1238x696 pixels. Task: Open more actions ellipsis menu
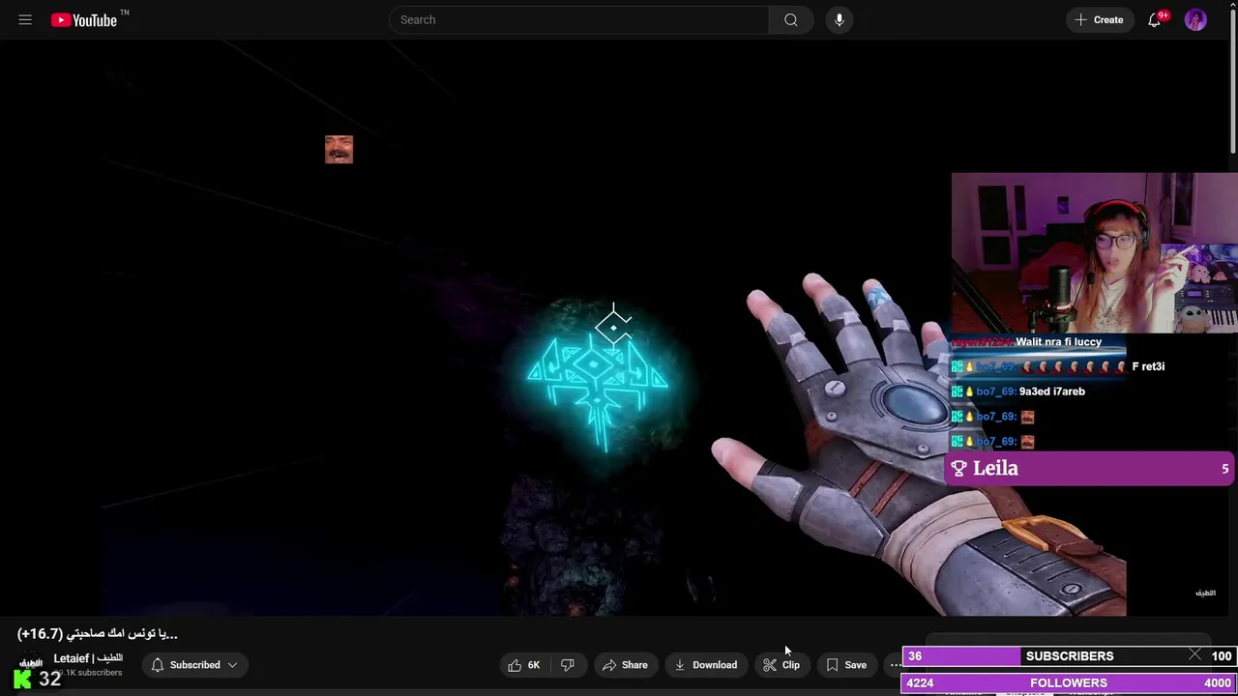895,665
